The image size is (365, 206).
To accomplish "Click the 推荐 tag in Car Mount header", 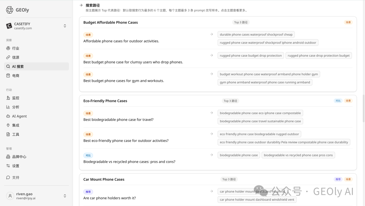I will [338, 179].
